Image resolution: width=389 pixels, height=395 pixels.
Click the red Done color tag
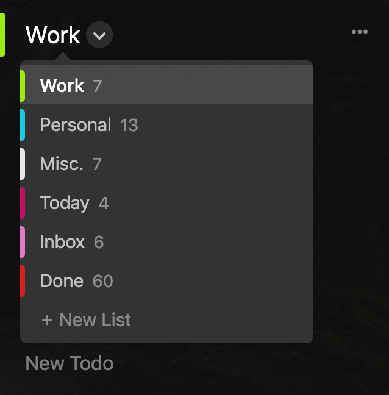coord(23,281)
